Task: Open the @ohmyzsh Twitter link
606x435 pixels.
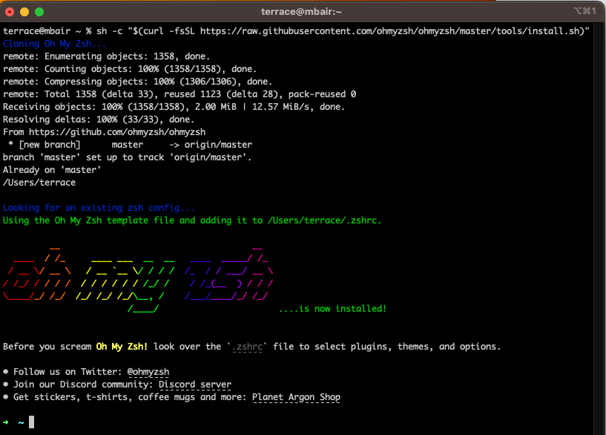Action: click(x=148, y=372)
